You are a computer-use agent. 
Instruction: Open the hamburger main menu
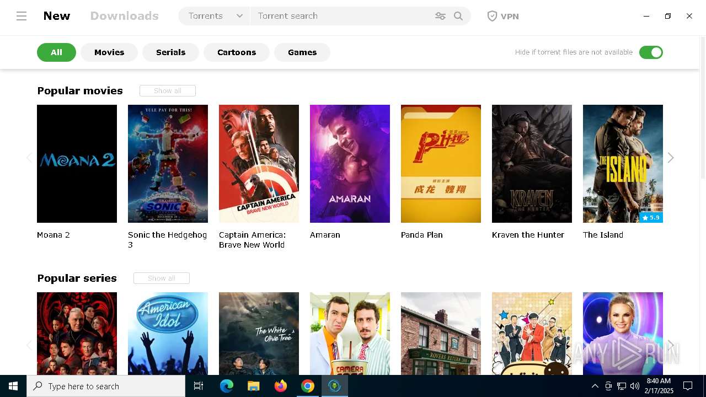(22, 16)
